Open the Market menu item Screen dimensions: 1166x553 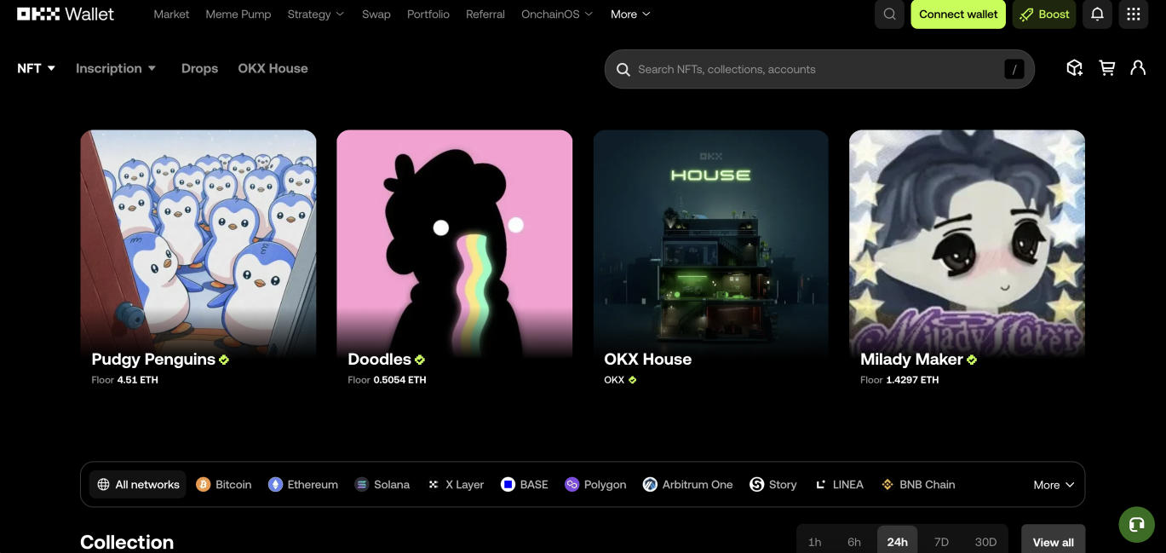171,14
